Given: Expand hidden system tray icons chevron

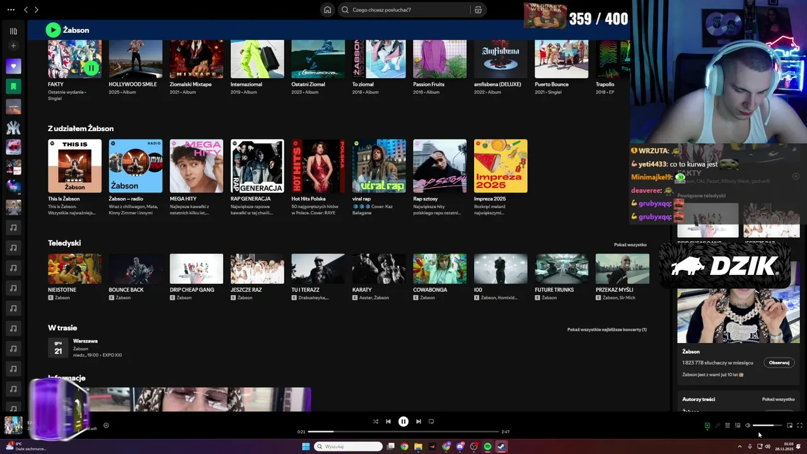Looking at the screenshot, I should click(x=740, y=446).
